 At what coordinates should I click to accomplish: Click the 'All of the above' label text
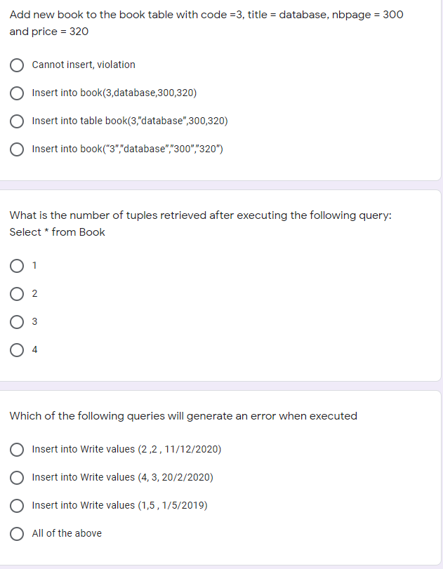coord(67,533)
